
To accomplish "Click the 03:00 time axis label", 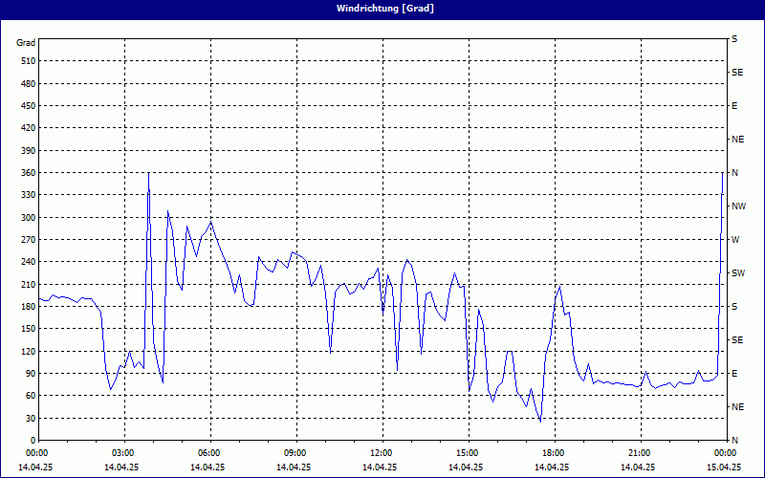I will (124, 453).
